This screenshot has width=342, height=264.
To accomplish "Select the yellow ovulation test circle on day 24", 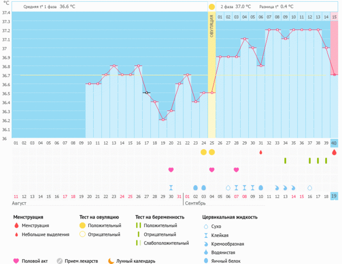I will (x=203, y=152).
